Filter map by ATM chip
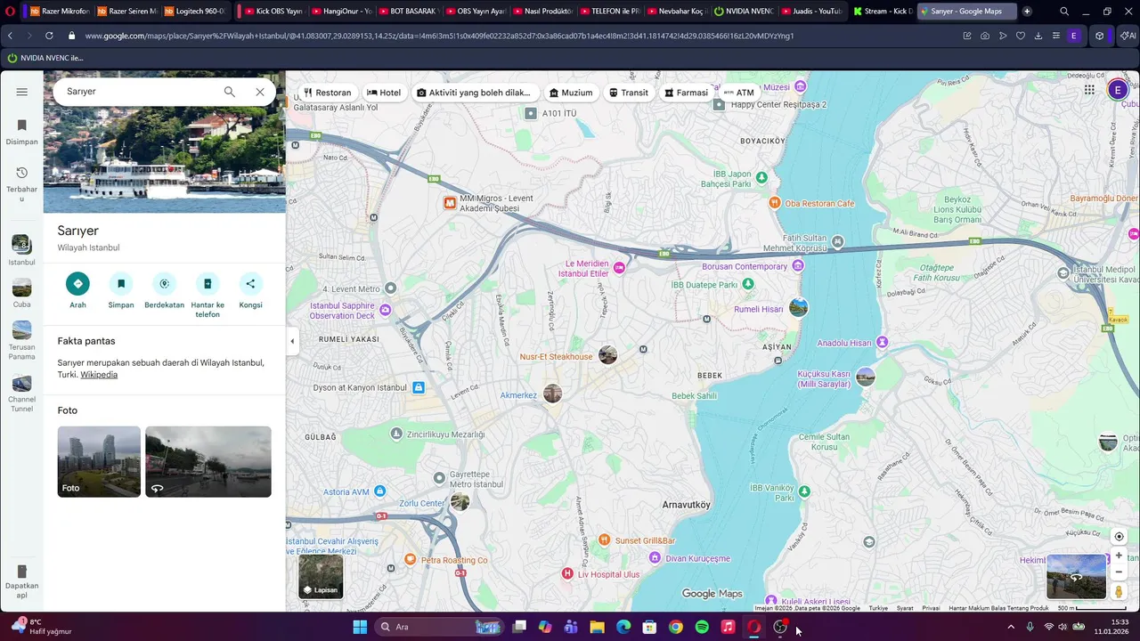 (739, 93)
